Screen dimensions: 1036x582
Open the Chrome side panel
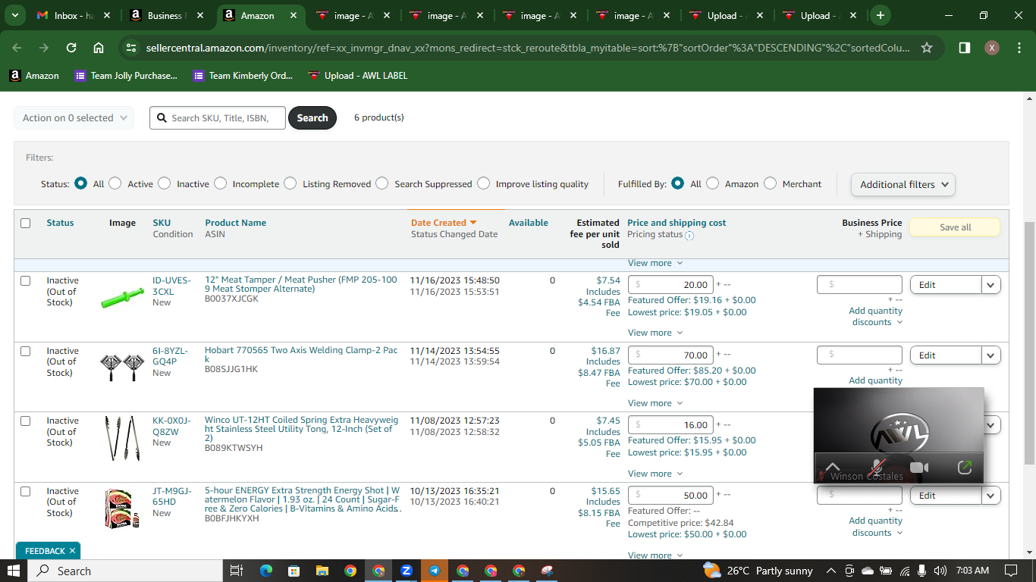(964, 48)
